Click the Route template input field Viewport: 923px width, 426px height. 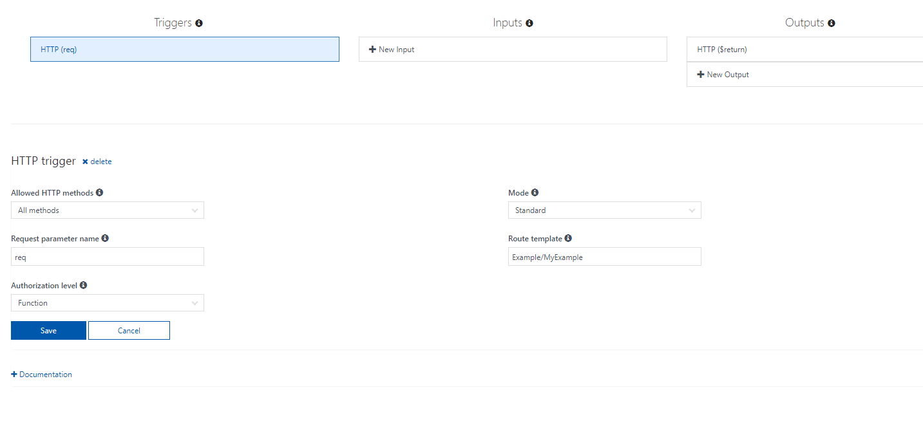click(605, 257)
